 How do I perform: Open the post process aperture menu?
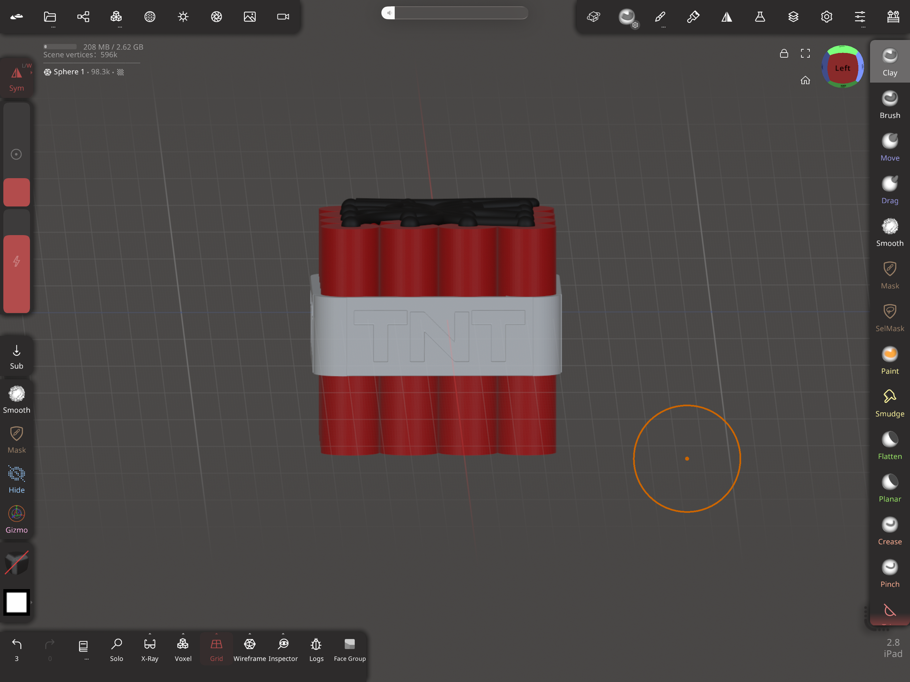click(217, 17)
